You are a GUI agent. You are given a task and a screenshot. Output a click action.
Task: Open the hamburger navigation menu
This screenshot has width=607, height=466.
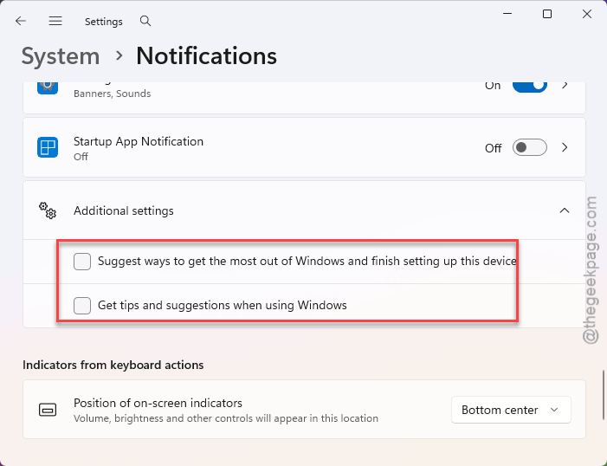[x=55, y=21]
